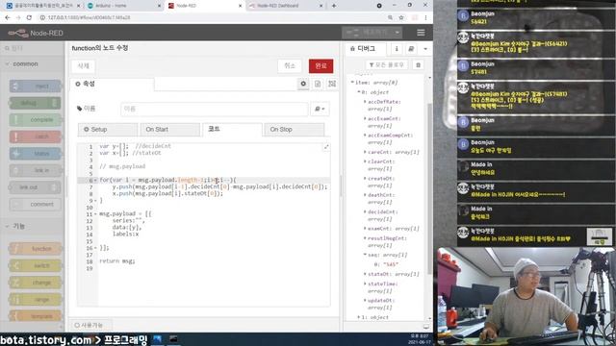Click the 삭제 (Delete) button

84,66
